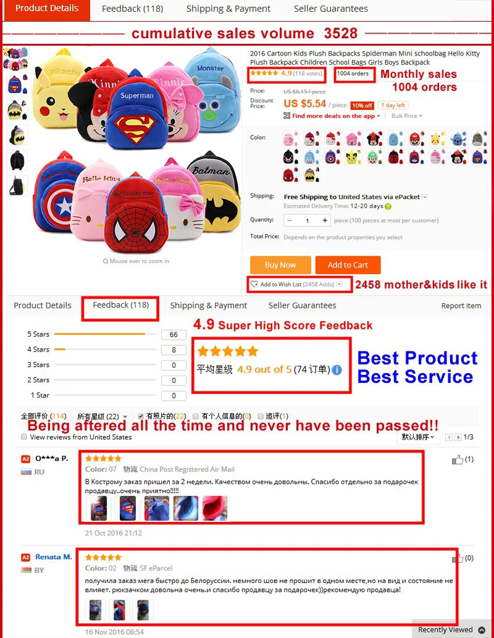
Task: Check View reviews from United States
Action: pos(24,437)
